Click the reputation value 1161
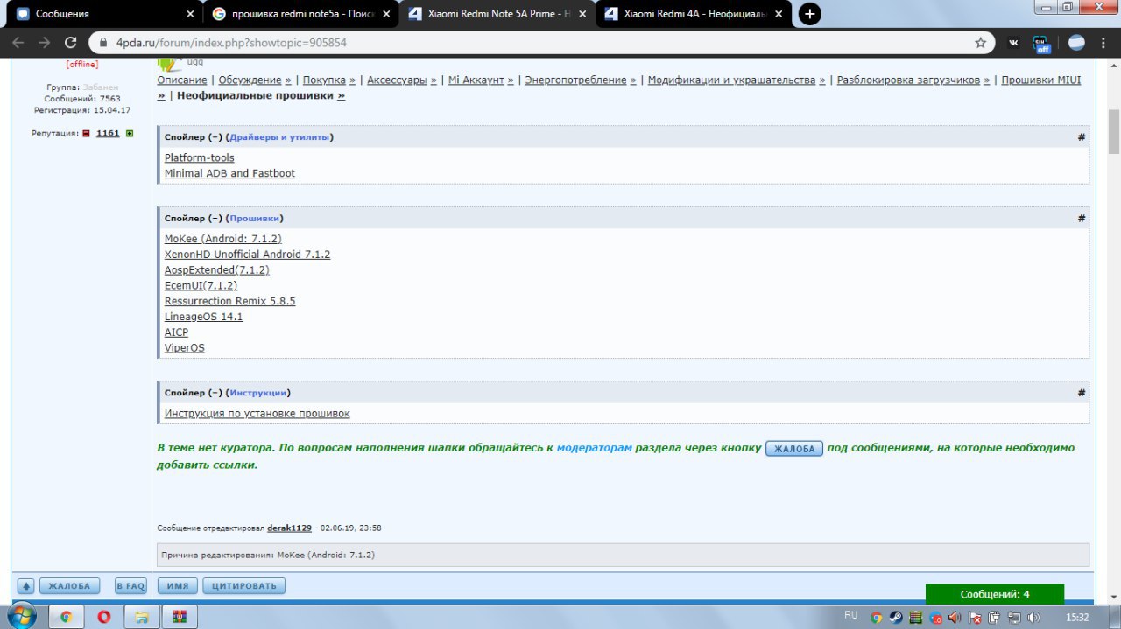This screenshot has height=629, width=1121. (108, 133)
